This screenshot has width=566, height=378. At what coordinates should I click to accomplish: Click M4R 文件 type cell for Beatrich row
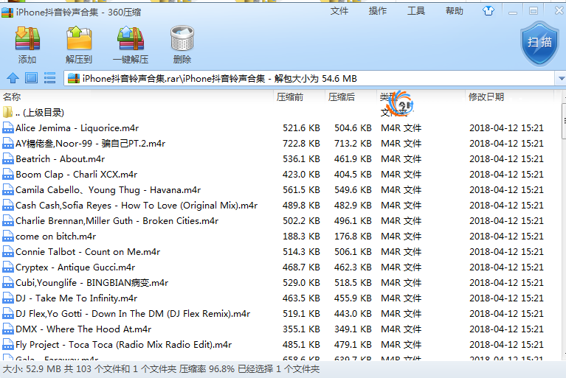click(401, 159)
